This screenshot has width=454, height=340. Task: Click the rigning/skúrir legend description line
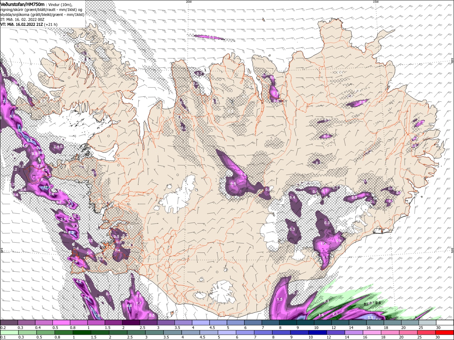click(41, 9)
